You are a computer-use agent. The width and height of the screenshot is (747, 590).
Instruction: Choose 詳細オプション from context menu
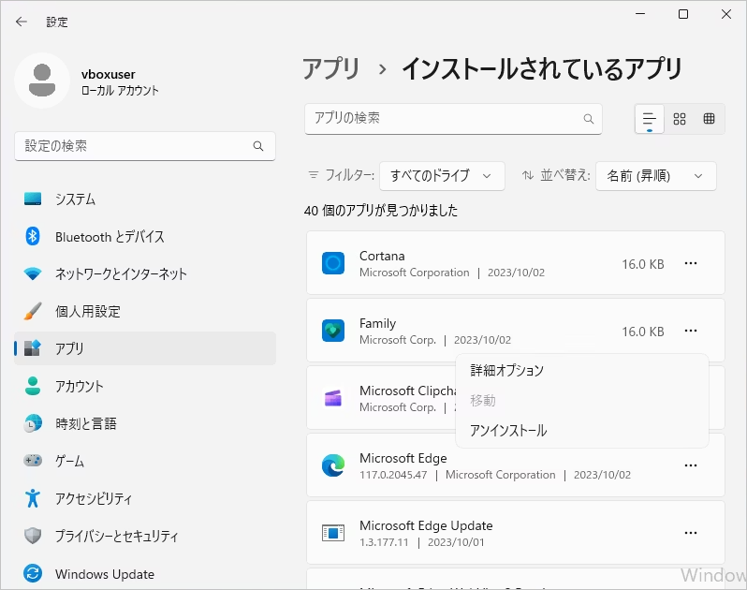(582, 370)
